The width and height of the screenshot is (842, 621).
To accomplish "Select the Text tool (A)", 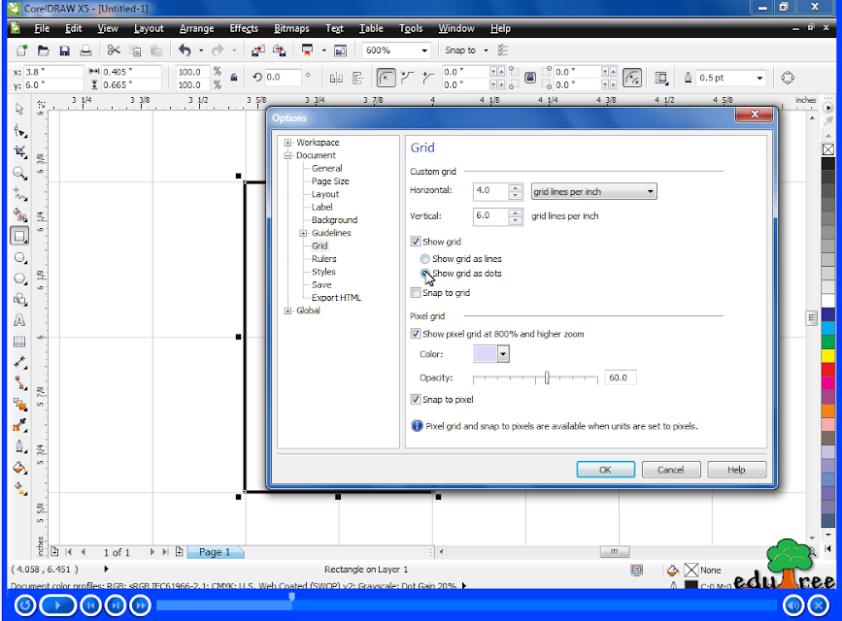I will (19, 320).
